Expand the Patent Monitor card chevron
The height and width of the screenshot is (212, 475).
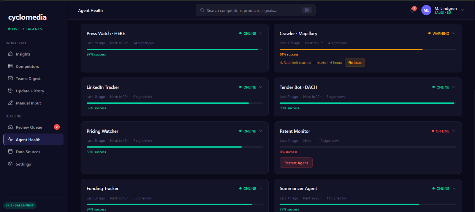coord(454,131)
